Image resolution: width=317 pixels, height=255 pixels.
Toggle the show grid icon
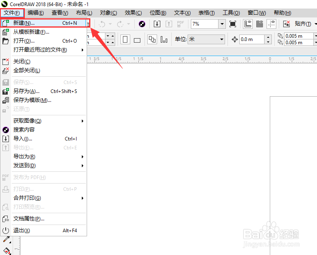(260, 24)
